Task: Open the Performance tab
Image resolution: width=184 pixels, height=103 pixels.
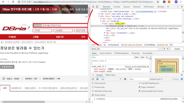Action: 149,7
